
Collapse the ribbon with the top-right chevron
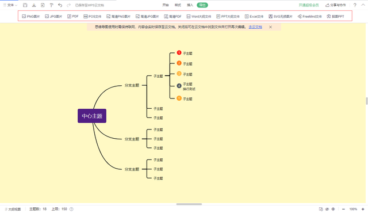tap(363, 5)
